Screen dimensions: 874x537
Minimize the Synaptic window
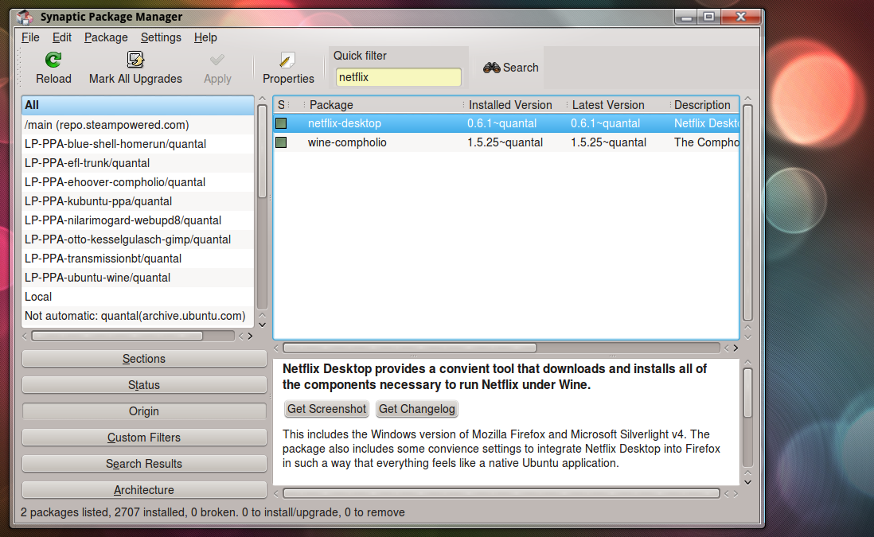tap(686, 17)
